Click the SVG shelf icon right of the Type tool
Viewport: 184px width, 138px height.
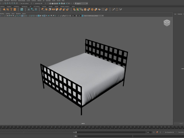(x=15, y=9)
